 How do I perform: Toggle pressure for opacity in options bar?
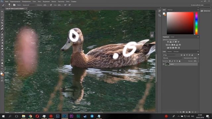(x=51, y=5)
